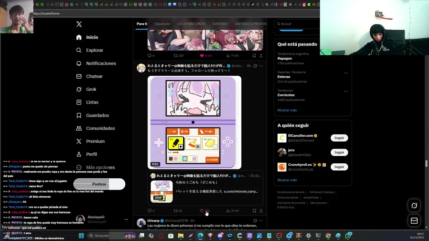Open the x.com/retoruto_carry link in quoted tweet
This screenshot has width=429, height=241.
pyautogui.click(x=241, y=191)
